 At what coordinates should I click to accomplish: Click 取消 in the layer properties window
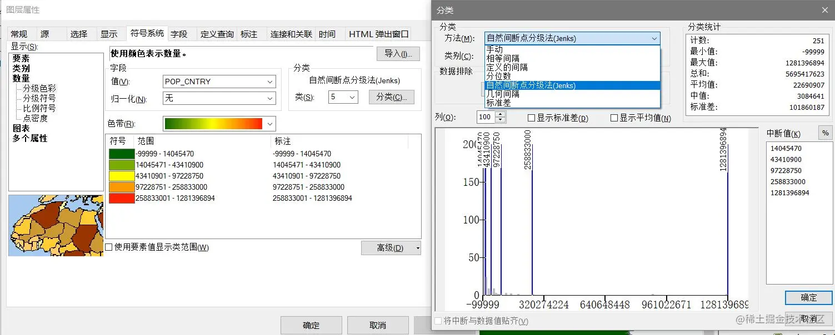click(x=378, y=326)
